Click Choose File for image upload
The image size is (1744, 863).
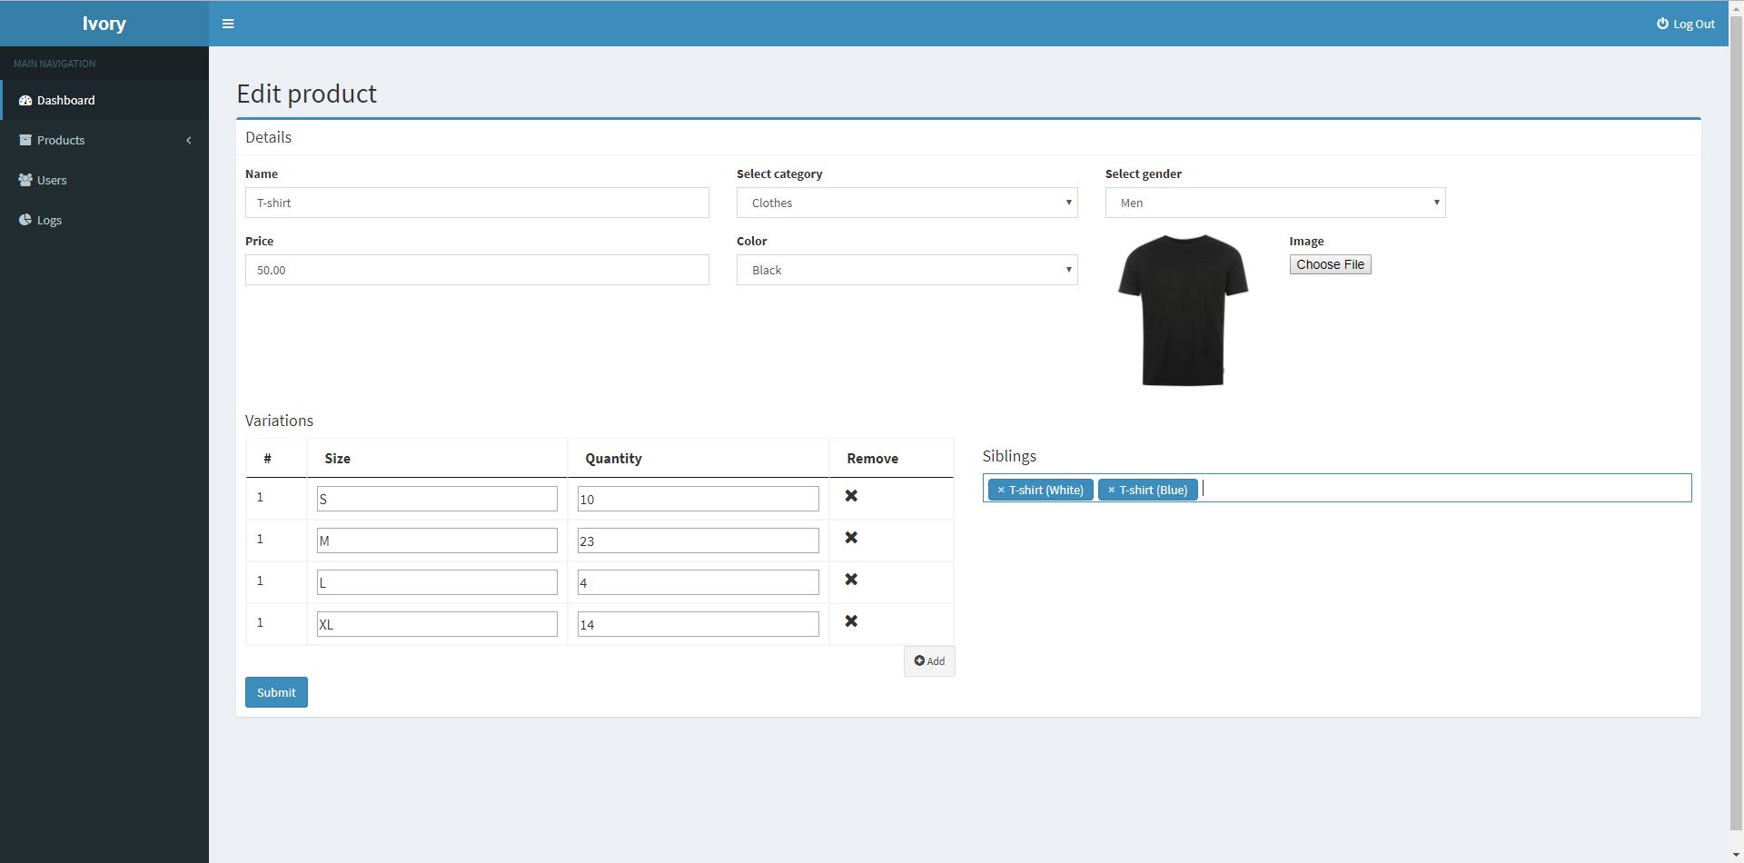tap(1330, 264)
